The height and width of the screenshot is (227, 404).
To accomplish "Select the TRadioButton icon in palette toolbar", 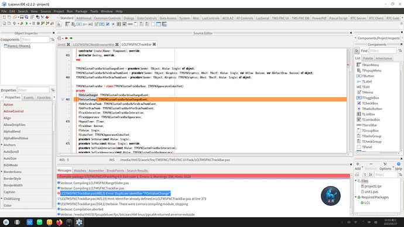I will pos(113,24).
